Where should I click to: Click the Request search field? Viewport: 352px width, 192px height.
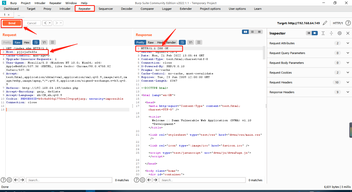[x=69, y=180]
